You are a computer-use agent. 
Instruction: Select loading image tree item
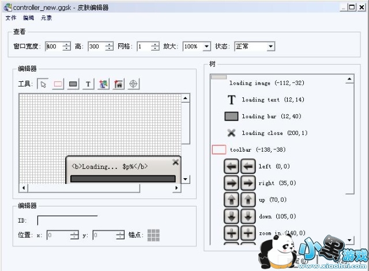267,83
